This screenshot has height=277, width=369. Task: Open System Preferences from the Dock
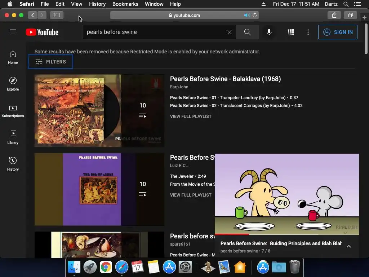point(185,267)
